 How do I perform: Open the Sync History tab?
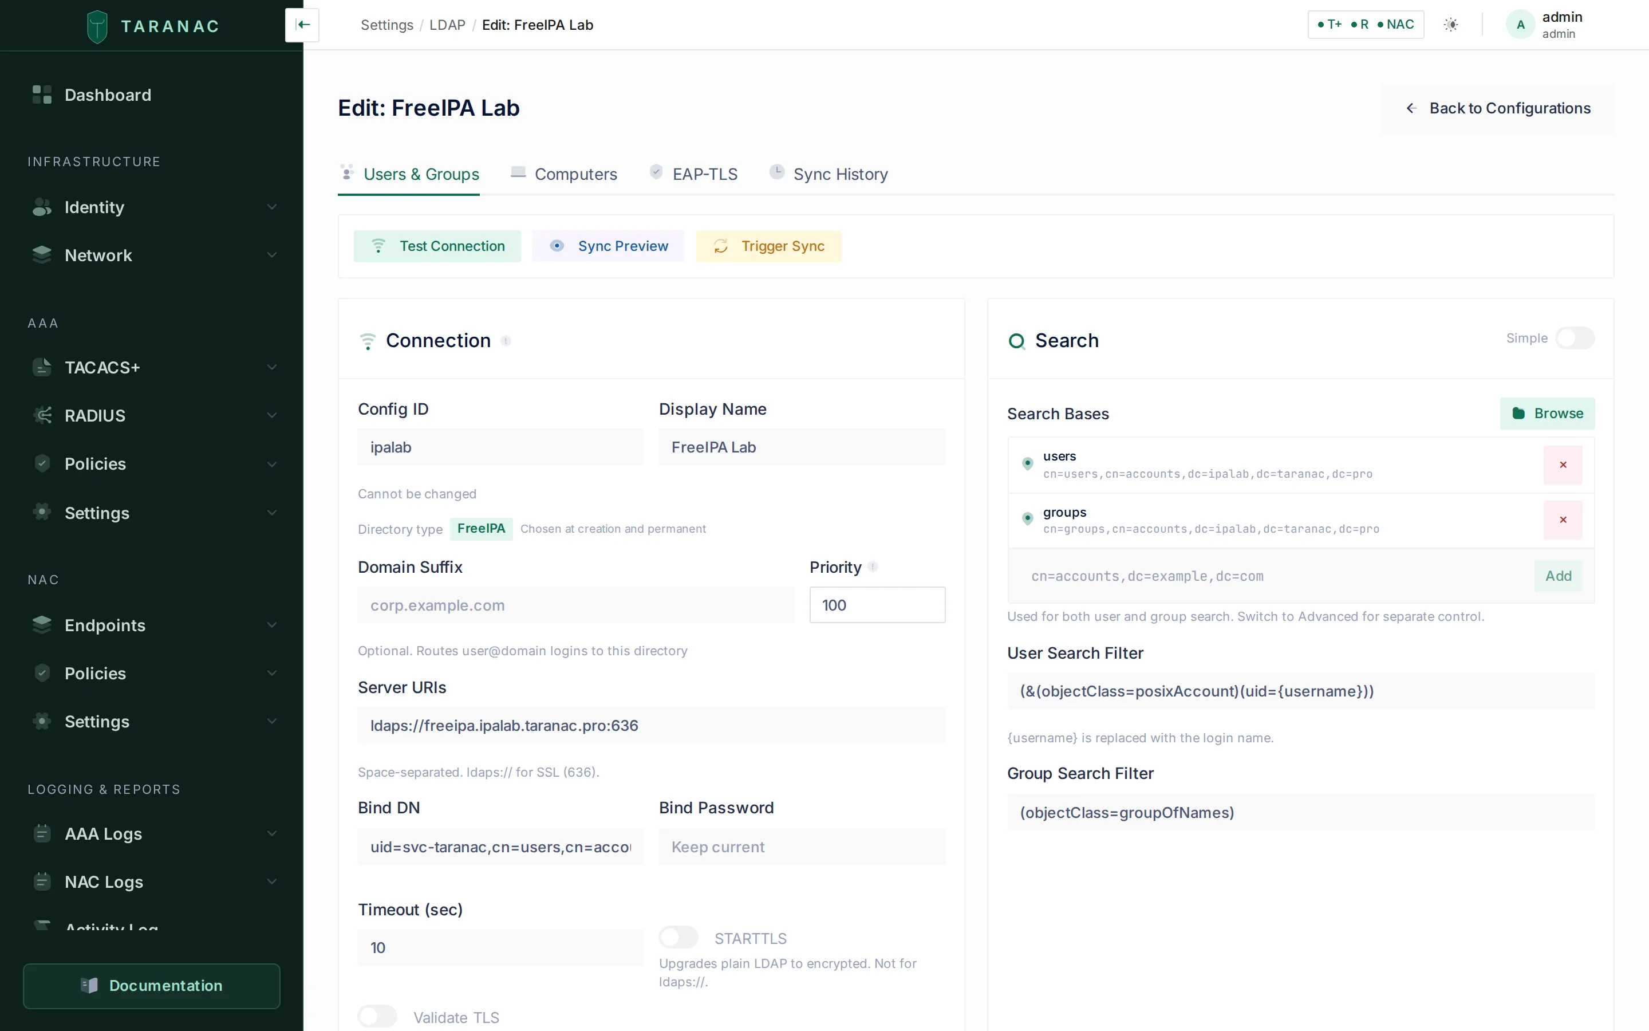pyautogui.click(x=828, y=175)
